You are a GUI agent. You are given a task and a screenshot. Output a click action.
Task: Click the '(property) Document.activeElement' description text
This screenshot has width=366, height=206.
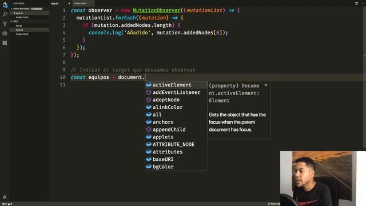pyautogui.click(x=234, y=93)
